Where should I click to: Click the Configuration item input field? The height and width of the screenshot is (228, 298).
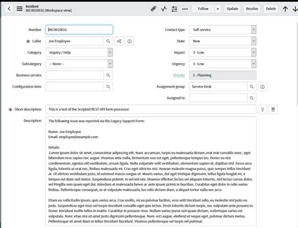74,86
